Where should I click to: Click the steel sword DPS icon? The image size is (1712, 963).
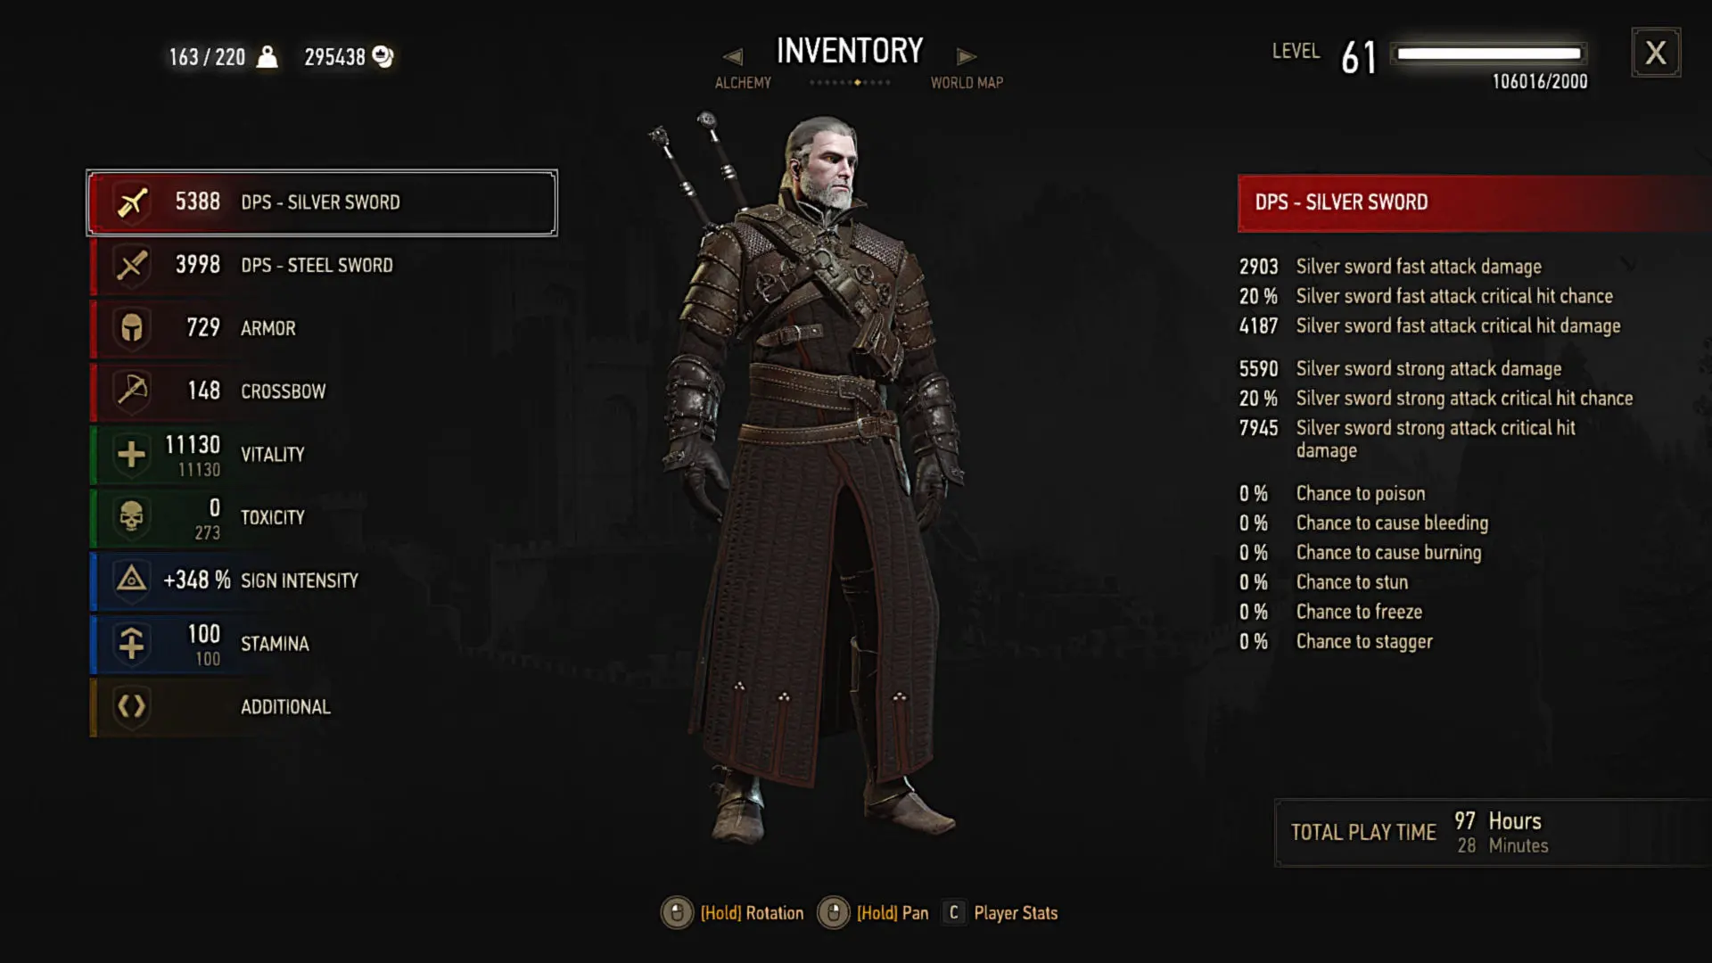tap(132, 266)
